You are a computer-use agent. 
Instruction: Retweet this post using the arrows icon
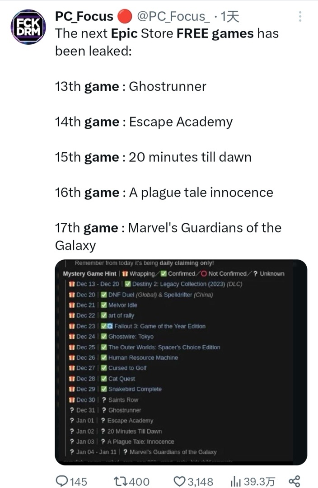tap(118, 481)
